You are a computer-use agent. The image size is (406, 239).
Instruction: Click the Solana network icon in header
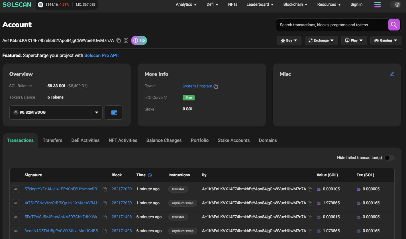[378, 5]
